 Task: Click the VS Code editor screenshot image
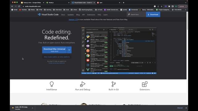click(119, 51)
